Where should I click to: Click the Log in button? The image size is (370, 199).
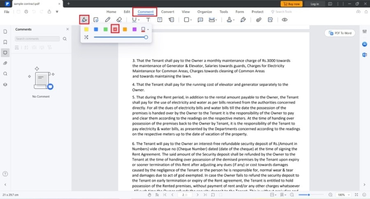(314, 4)
